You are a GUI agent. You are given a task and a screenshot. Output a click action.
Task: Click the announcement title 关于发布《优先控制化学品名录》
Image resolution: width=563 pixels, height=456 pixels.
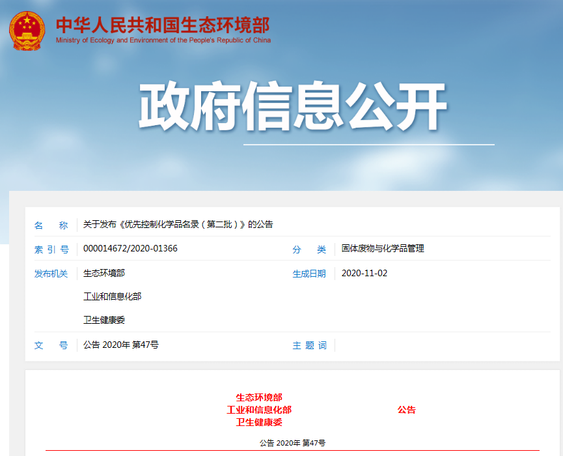point(178,225)
